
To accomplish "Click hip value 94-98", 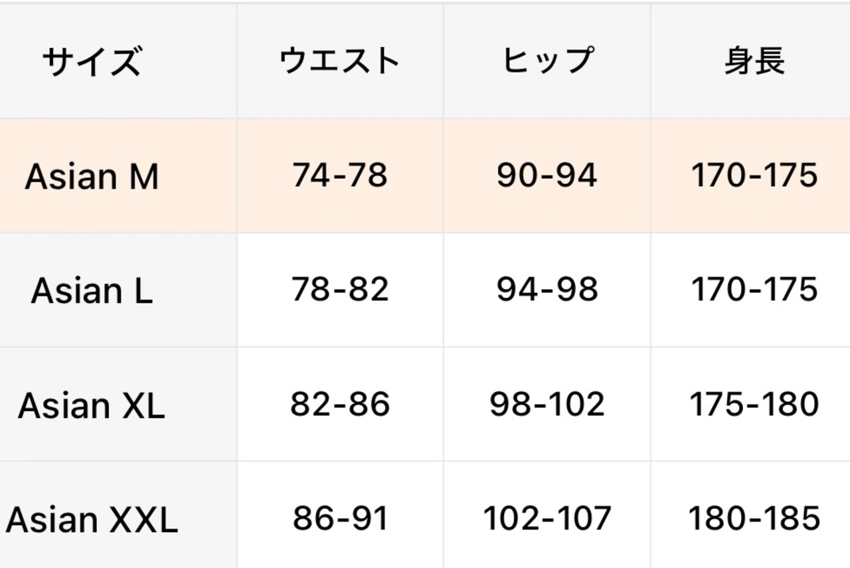I will pyautogui.click(x=547, y=290).
